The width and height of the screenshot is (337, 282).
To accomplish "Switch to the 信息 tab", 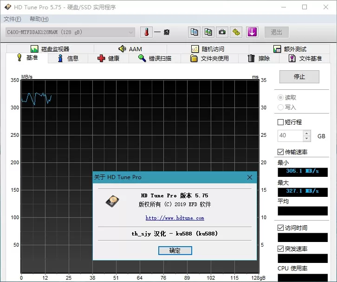I will (x=68, y=58).
